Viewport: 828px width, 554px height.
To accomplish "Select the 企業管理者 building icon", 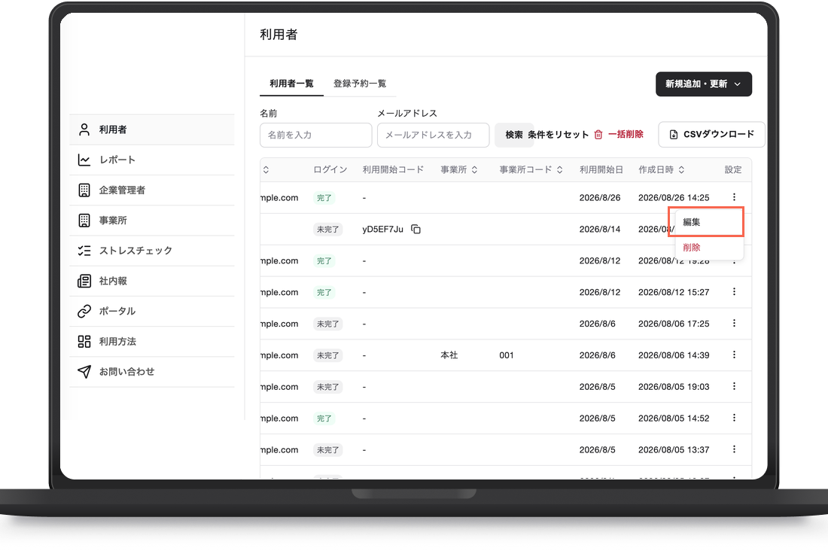I will click(84, 190).
